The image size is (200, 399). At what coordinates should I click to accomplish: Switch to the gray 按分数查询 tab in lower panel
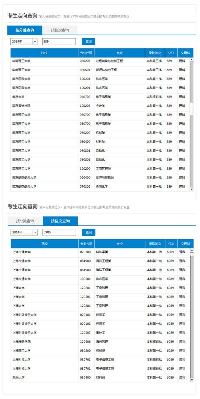(25, 221)
